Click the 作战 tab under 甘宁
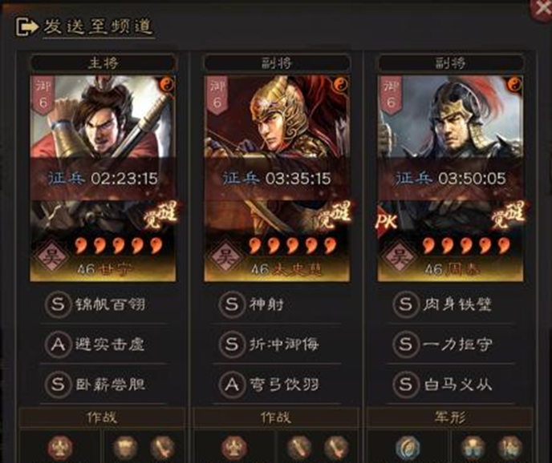 103,417
